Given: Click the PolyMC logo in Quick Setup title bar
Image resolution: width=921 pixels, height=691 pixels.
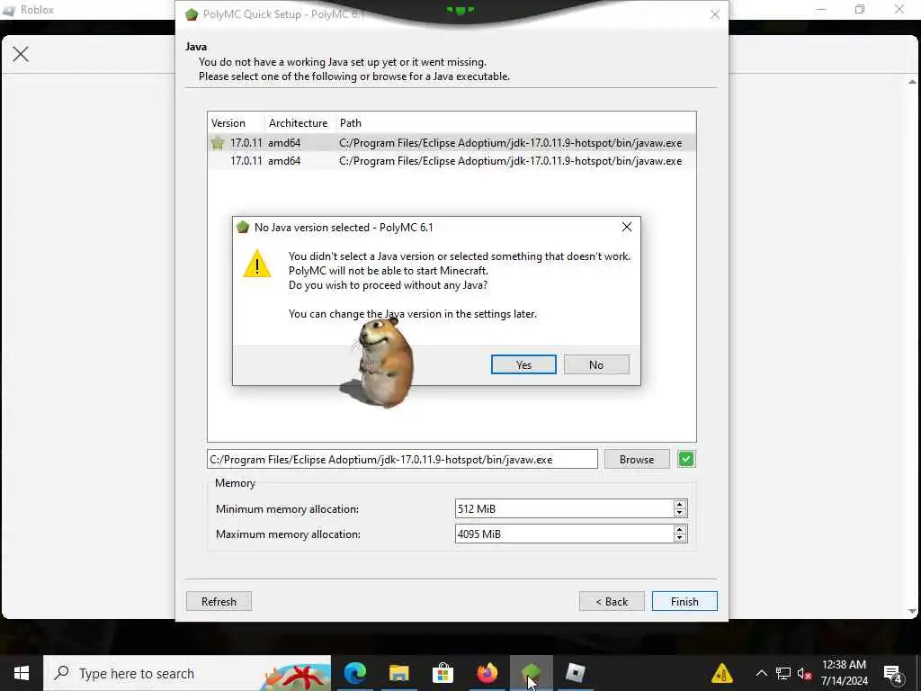Looking at the screenshot, I should 192,14.
